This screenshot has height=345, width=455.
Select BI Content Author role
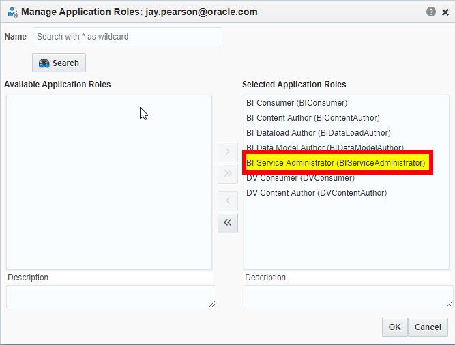312,118
